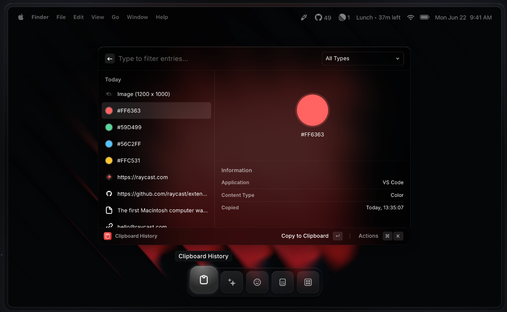Click the document icon beside Macintosh text
507x312 pixels.
[109, 211]
